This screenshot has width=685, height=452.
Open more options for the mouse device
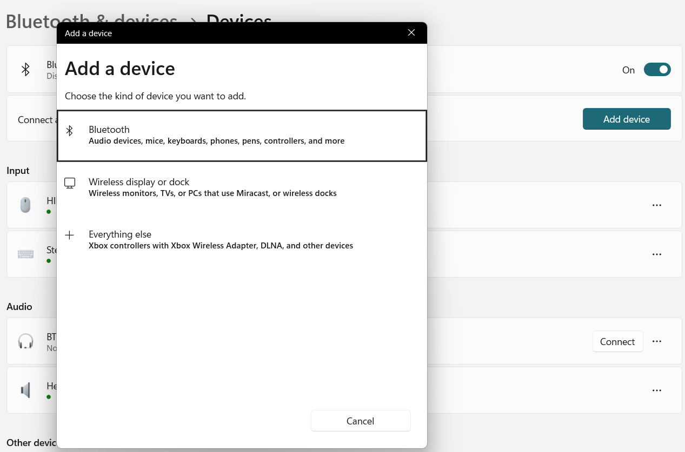pos(657,205)
